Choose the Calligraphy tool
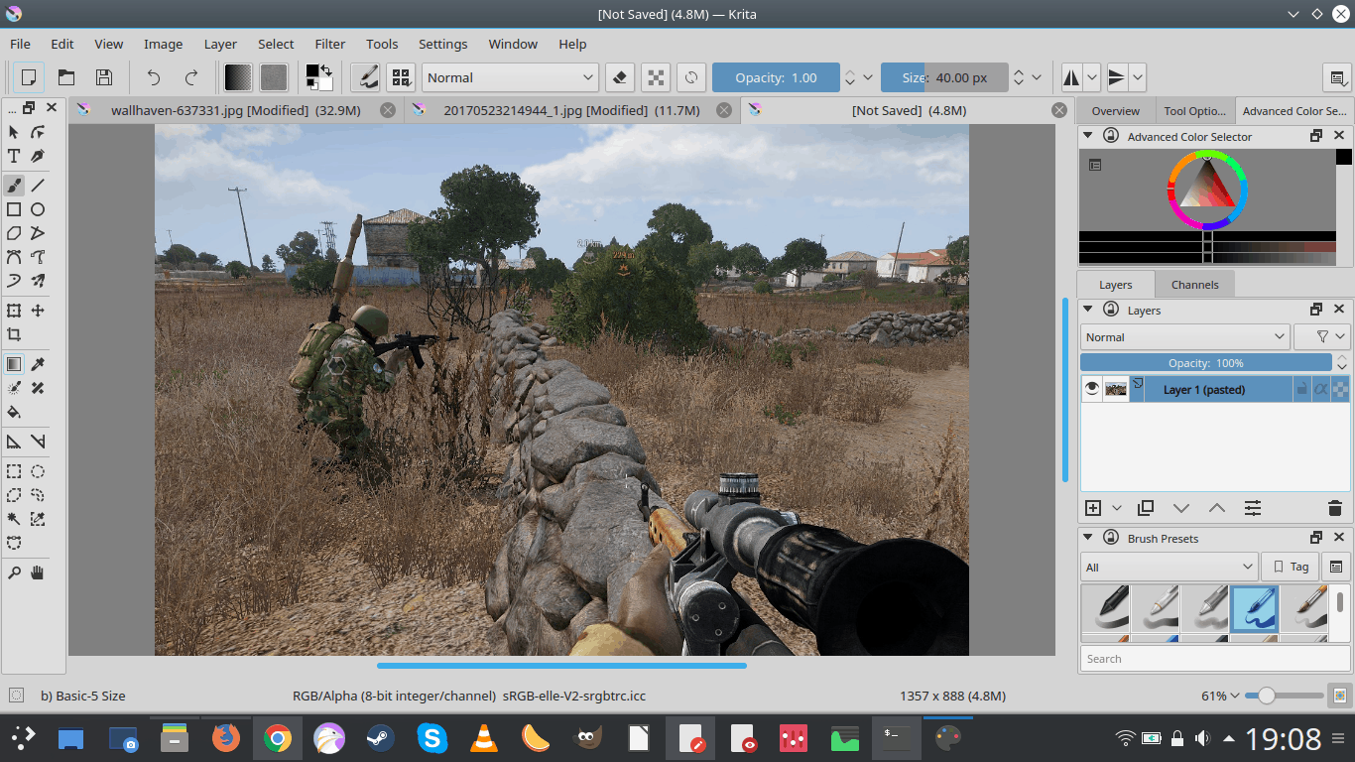 (x=38, y=156)
